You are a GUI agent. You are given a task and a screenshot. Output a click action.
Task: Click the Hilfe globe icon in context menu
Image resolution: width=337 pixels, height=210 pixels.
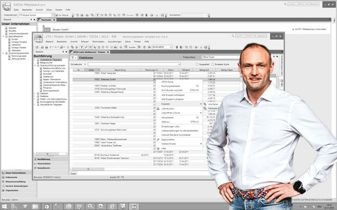pyautogui.click(x=158, y=148)
